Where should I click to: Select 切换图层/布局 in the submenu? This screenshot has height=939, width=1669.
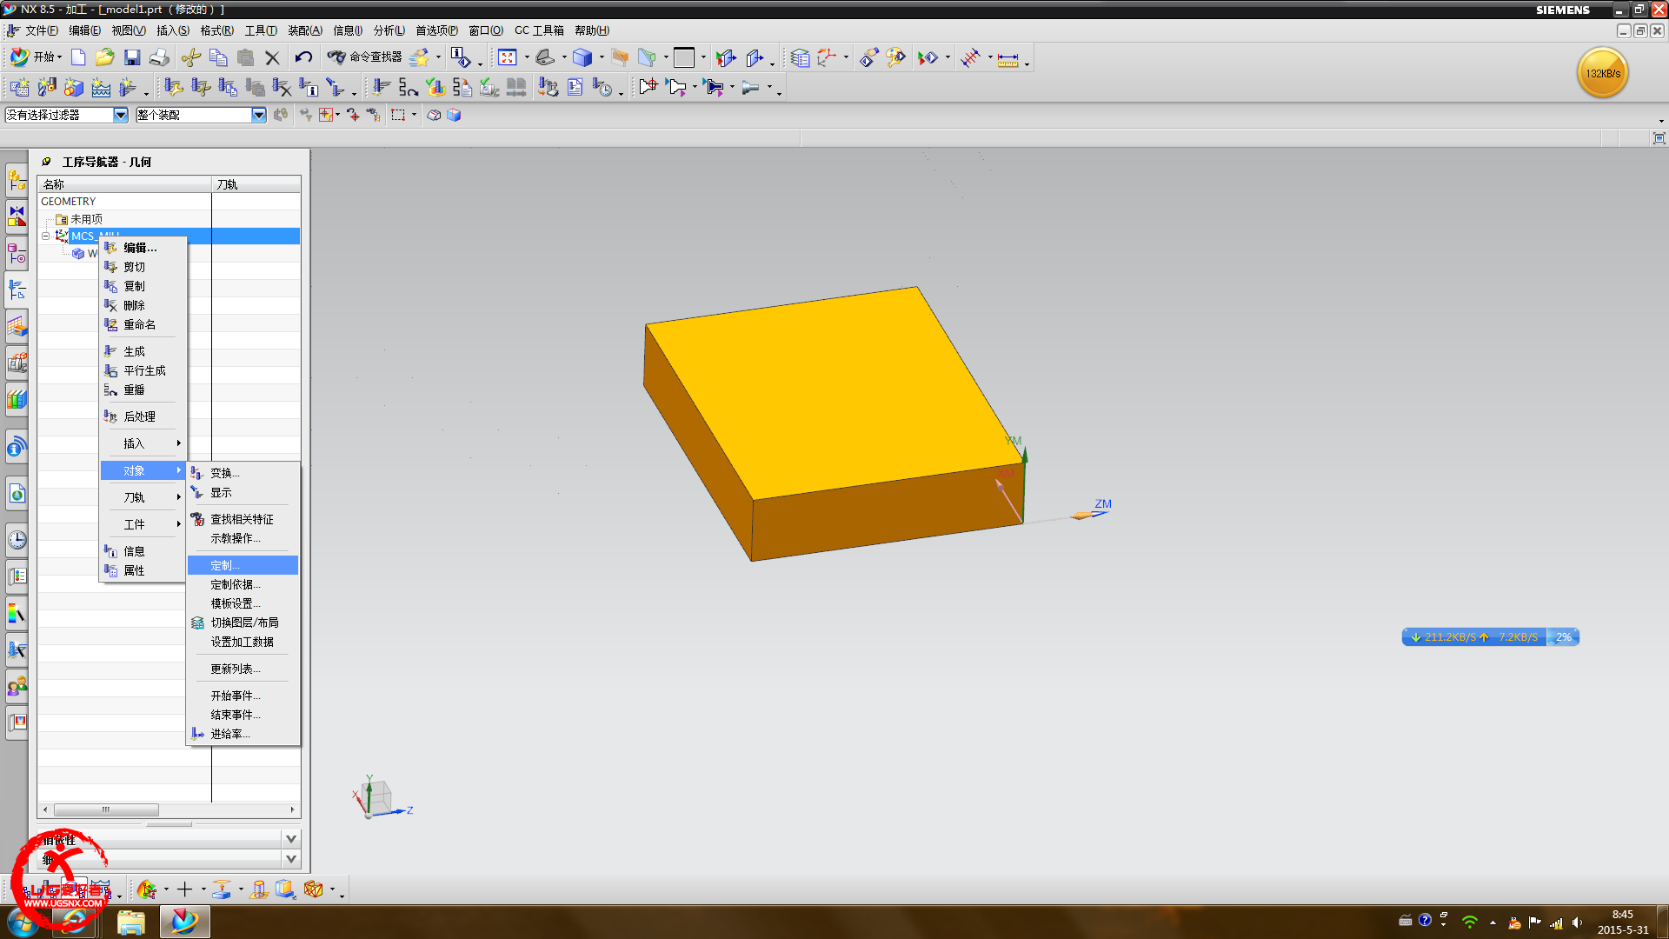tap(243, 623)
